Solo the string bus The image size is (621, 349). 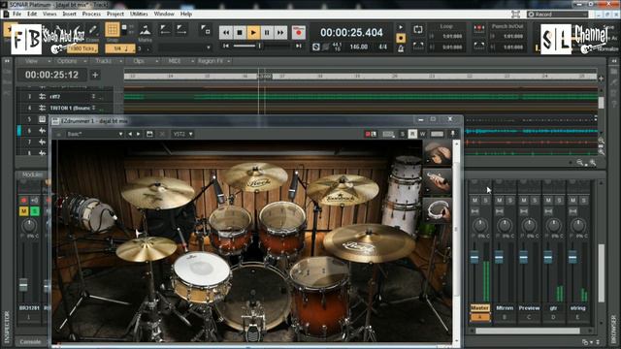[x=584, y=201]
